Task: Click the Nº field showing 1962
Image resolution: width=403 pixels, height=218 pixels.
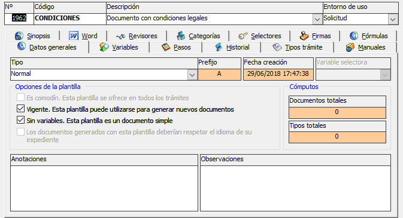Action: point(19,19)
